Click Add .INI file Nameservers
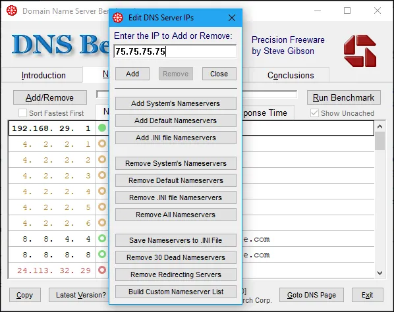 click(176, 138)
